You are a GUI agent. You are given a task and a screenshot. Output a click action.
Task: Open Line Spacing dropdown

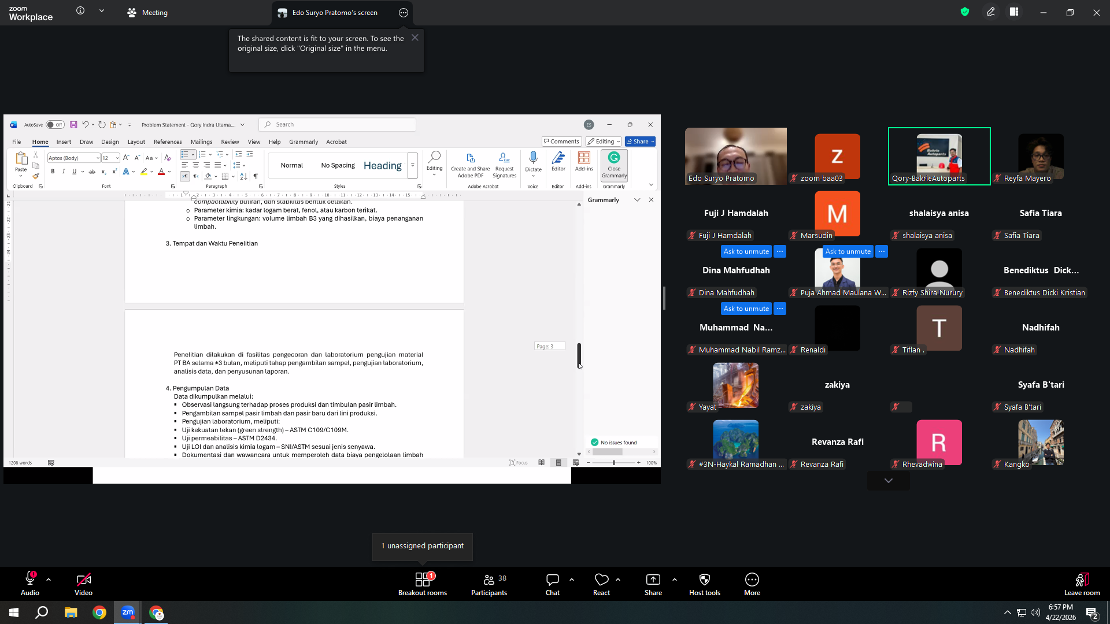(x=239, y=165)
